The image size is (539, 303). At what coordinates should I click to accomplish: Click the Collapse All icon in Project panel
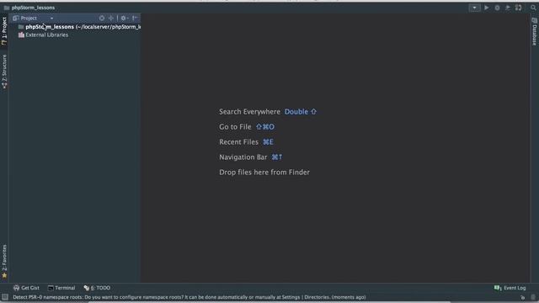pyautogui.click(x=111, y=18)
